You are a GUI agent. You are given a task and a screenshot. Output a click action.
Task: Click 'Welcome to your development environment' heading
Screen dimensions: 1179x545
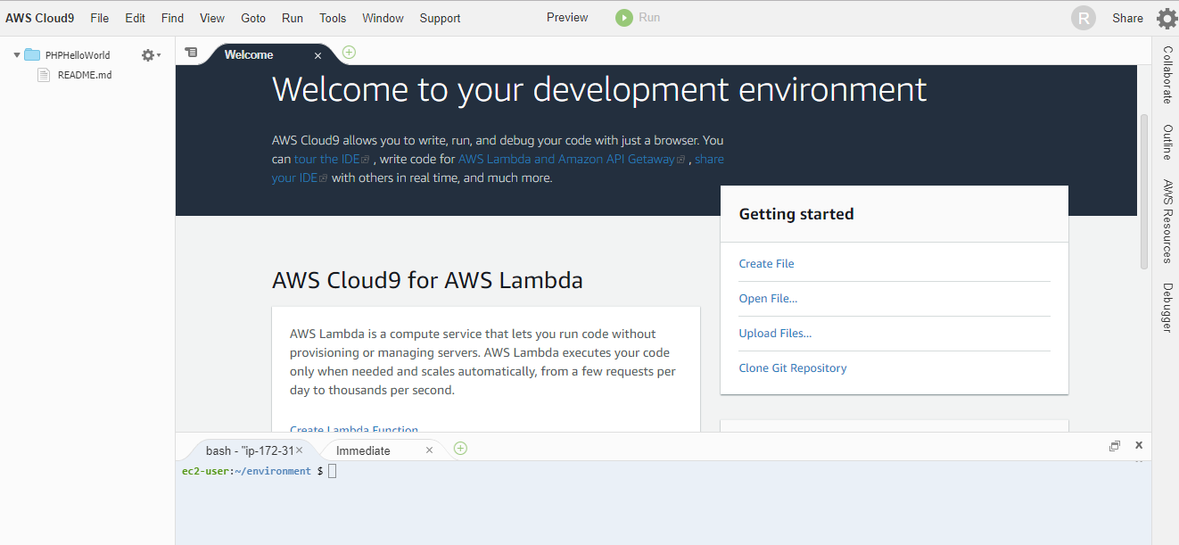(599, 90)
